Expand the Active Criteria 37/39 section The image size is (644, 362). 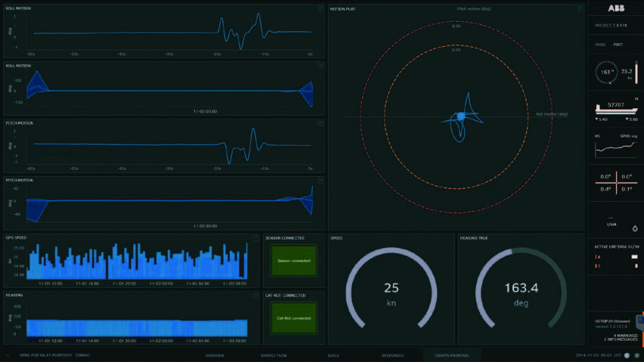coord(615,246)
